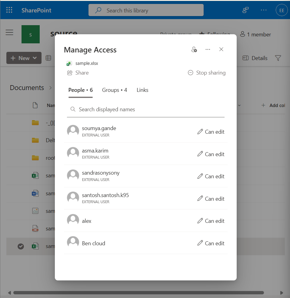
Task: Open the filter pane icon
Action: [x=278, y=58]
